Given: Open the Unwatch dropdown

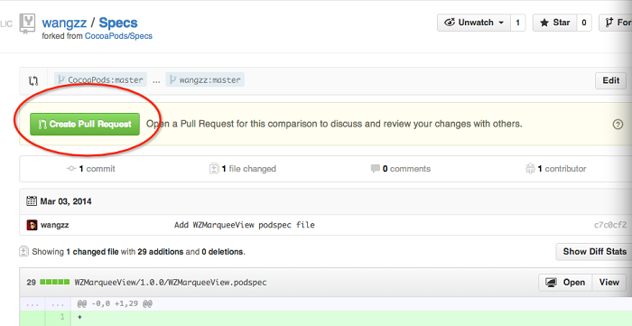Looking at the screenshot, I should tap(474, 23).
